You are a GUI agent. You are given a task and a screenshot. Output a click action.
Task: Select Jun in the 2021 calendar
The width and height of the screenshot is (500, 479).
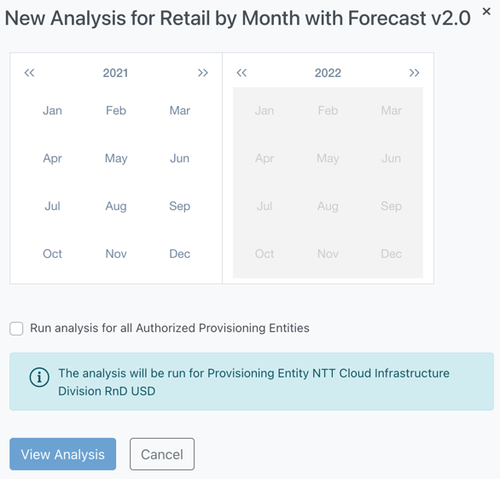(x=179, y=158)
